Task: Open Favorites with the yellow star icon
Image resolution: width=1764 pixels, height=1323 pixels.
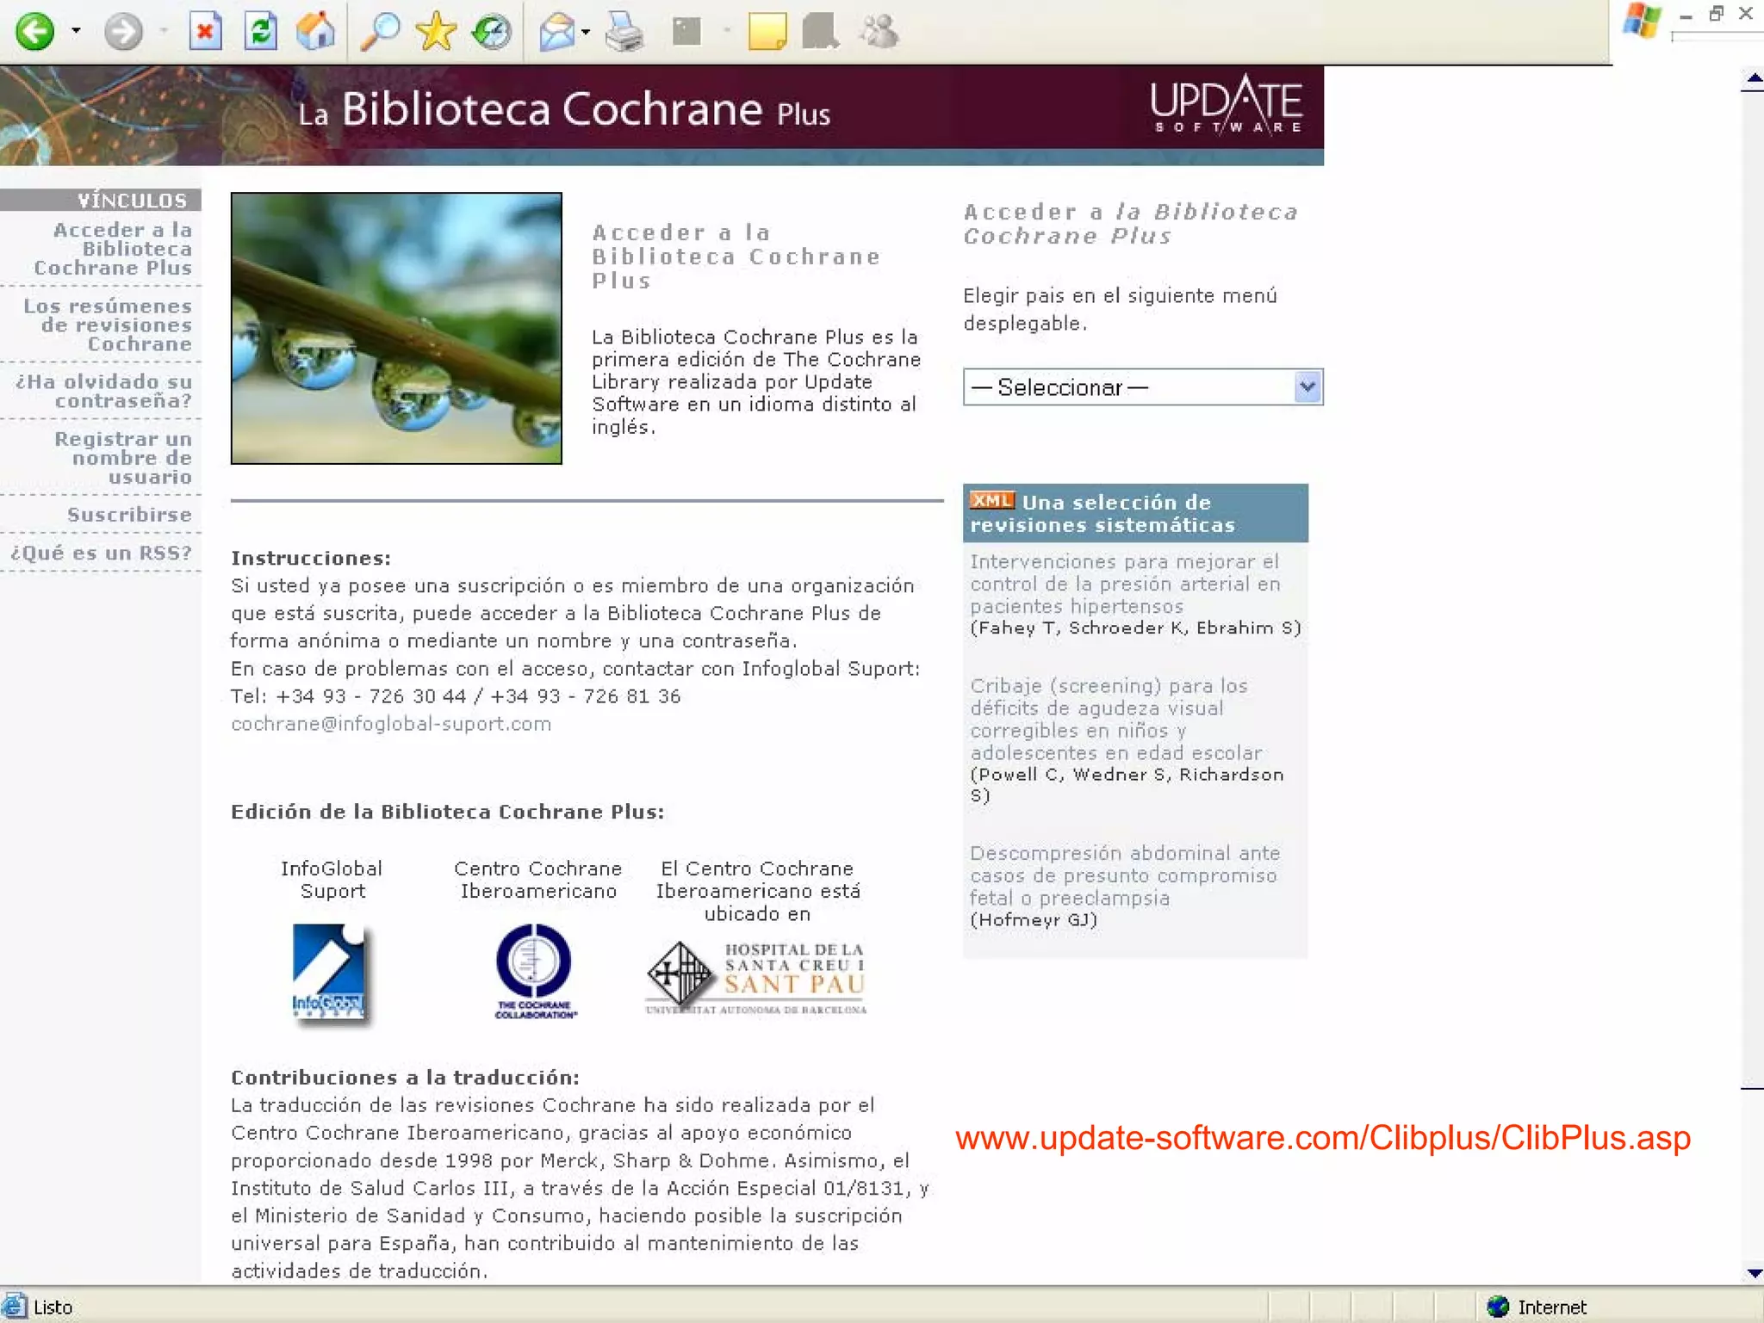Action: tap(436, 32)
